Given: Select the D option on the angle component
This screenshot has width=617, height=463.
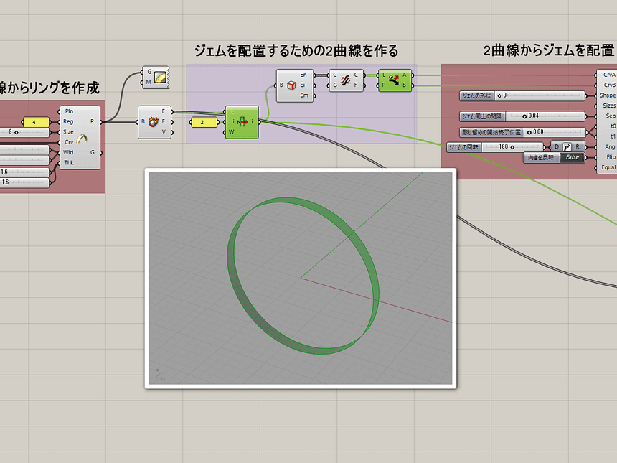Looking at the screenshot, I should tap(557, 146).
